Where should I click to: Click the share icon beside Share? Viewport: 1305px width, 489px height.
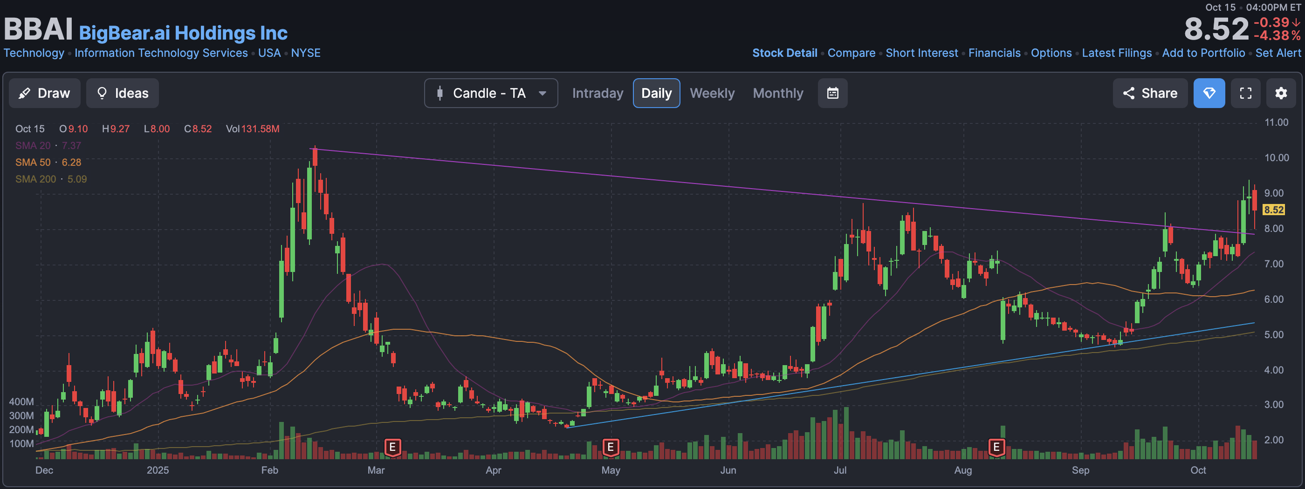tap(1128, 93)
